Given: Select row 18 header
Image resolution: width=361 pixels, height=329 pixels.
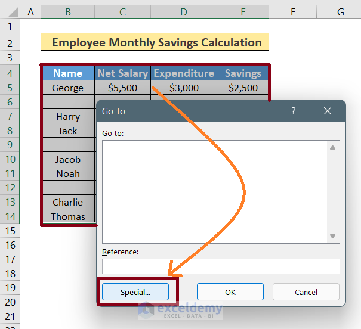Looking at the screenshot, I should (10, 274).
